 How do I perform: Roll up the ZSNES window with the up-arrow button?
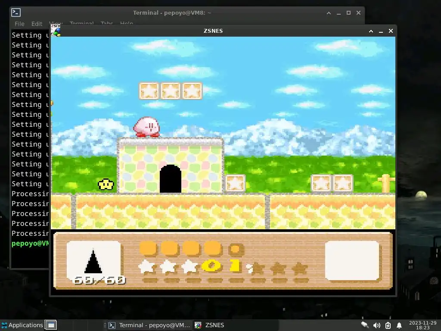point(371,31)
